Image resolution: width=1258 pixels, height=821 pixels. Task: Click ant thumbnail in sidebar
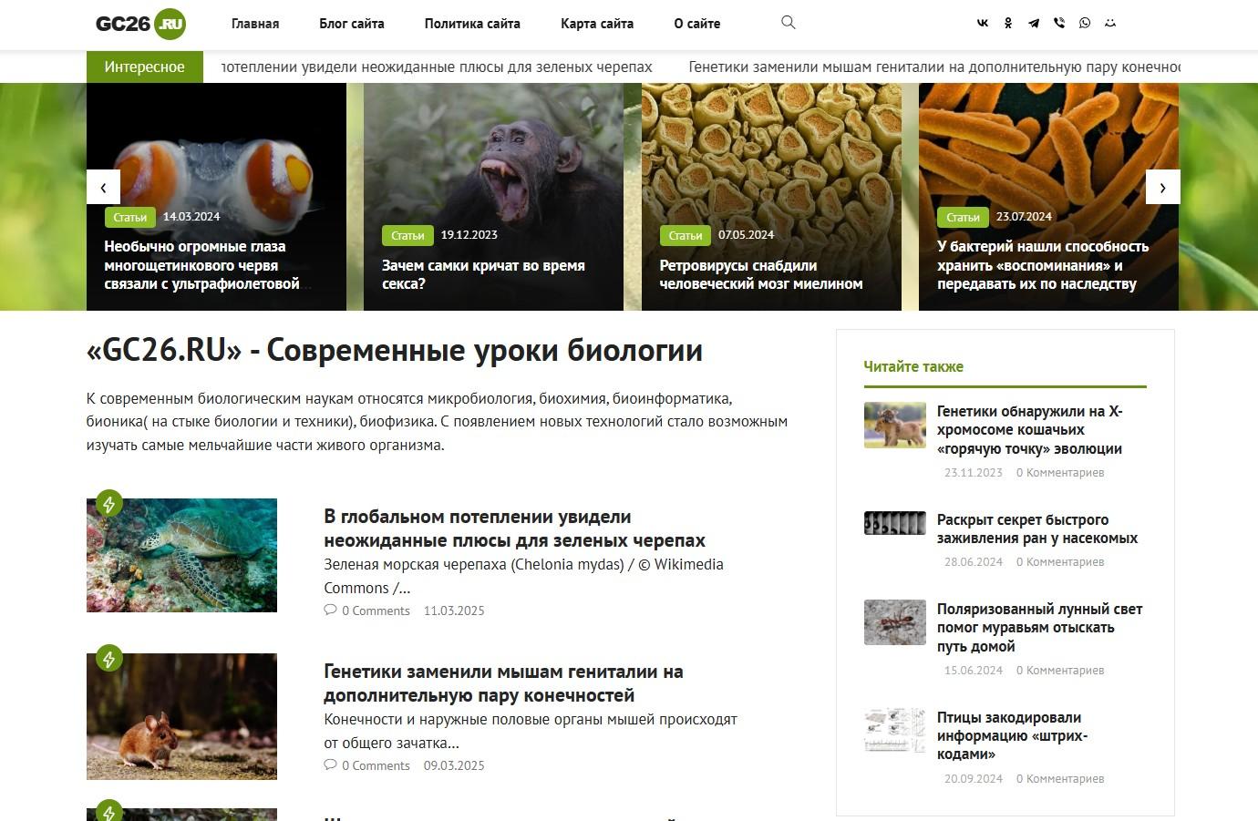(895, 622)
